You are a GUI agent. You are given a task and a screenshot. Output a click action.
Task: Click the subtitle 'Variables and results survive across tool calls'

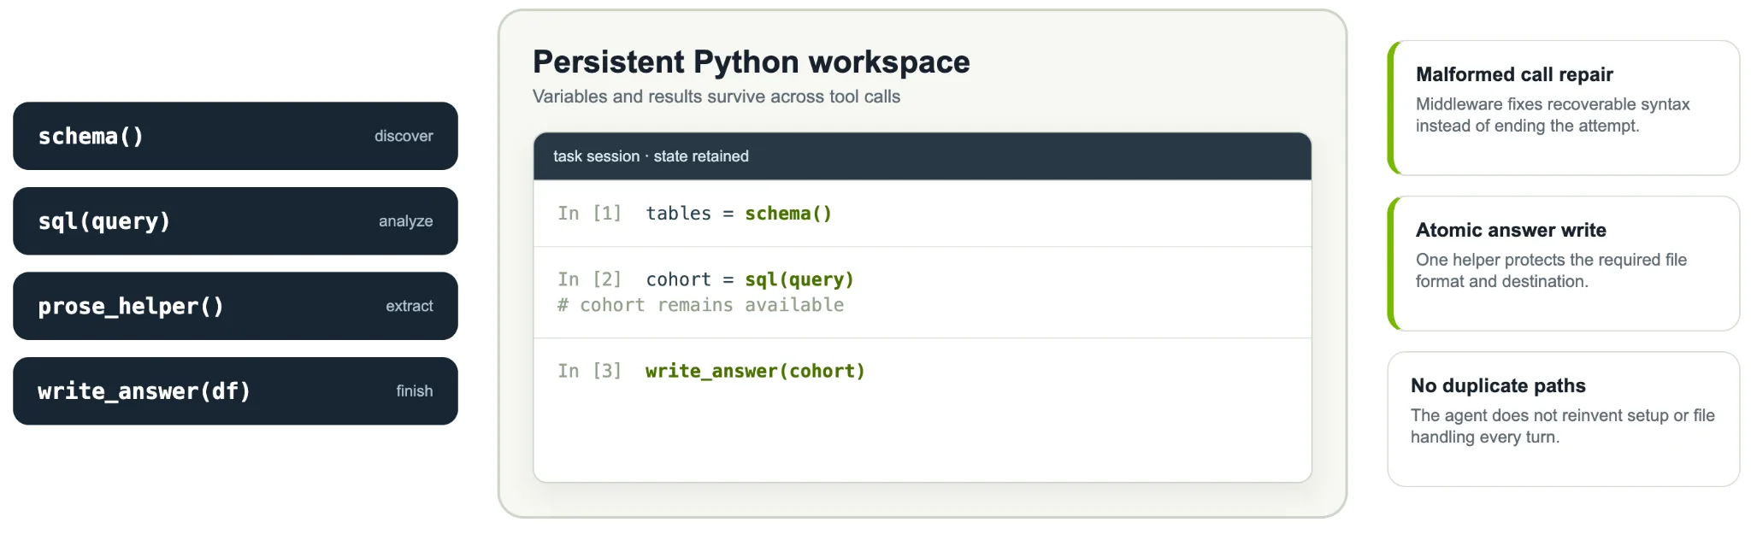point(716,97)
